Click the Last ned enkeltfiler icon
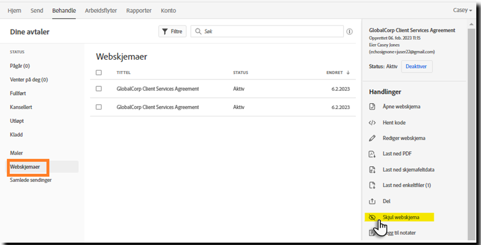This screenshot has width=481, height=245. coord(372,185)
